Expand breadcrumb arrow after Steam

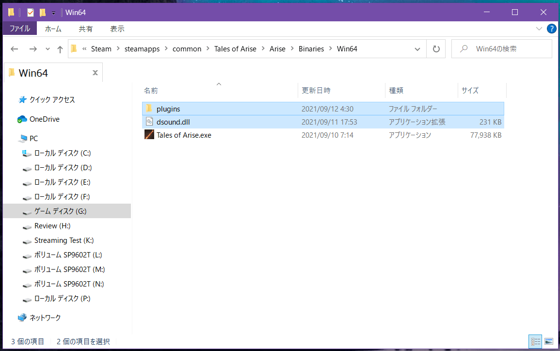[118, 48]
